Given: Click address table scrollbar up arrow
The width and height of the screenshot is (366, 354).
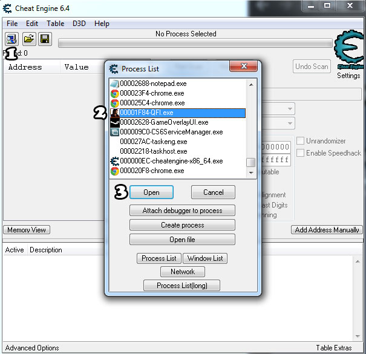Looking at the screenshot, I should [x=358, y=261].
